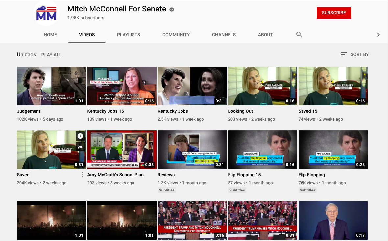Click the Kentucky Jobs 15 thumbnail with Melanie
Viewport: 388px width, 241px height.
coord(122,86)
